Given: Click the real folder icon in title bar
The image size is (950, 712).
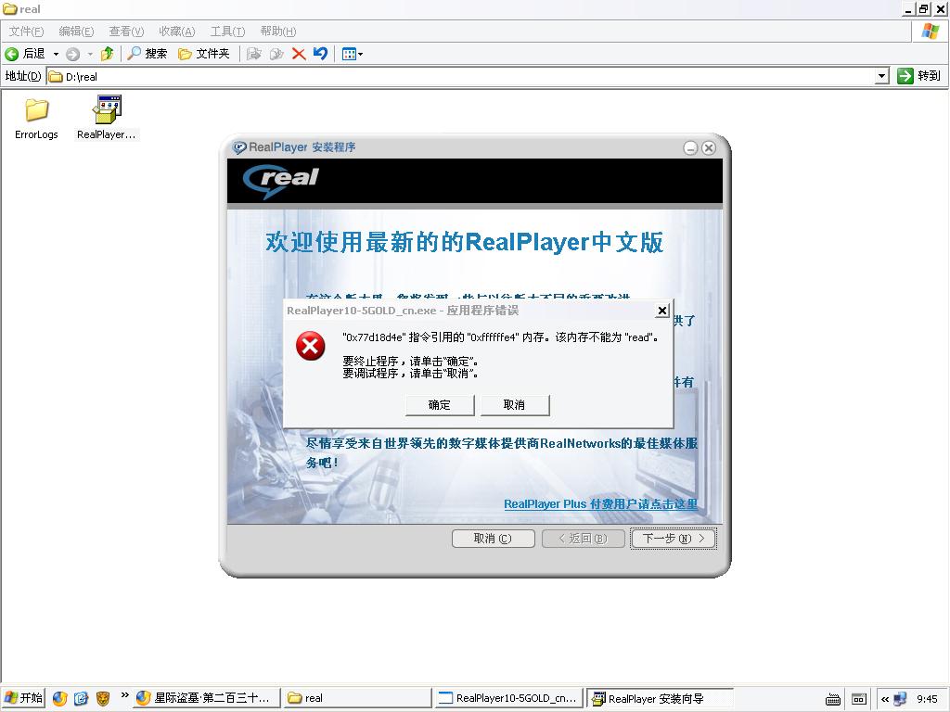Looking at the screenshot, I should [x=10, y=9].
